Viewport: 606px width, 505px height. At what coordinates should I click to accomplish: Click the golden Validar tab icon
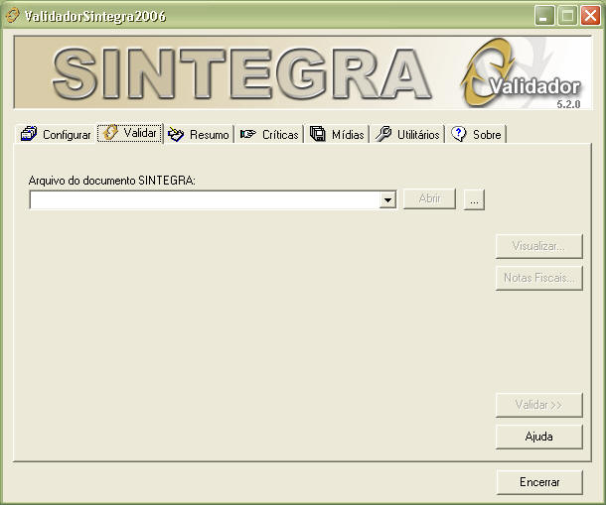[x=110, y=132]
